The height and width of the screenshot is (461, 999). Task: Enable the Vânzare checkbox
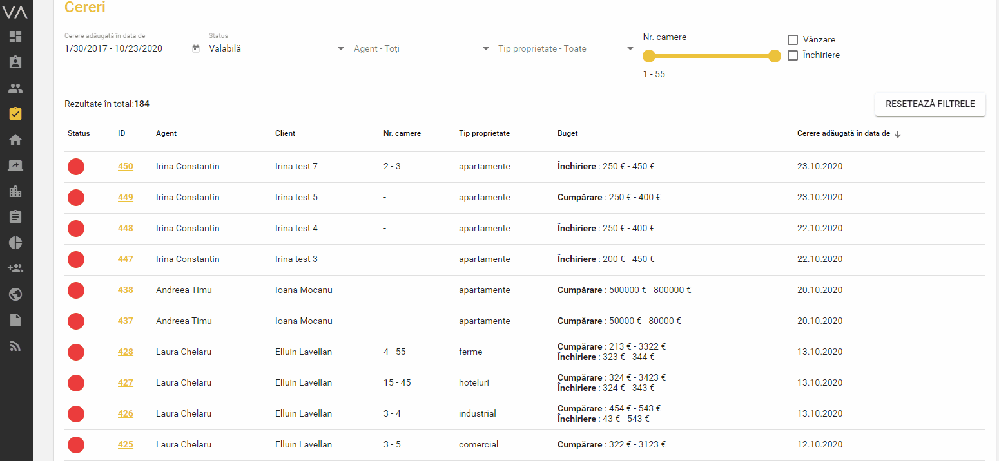[793, 40]
